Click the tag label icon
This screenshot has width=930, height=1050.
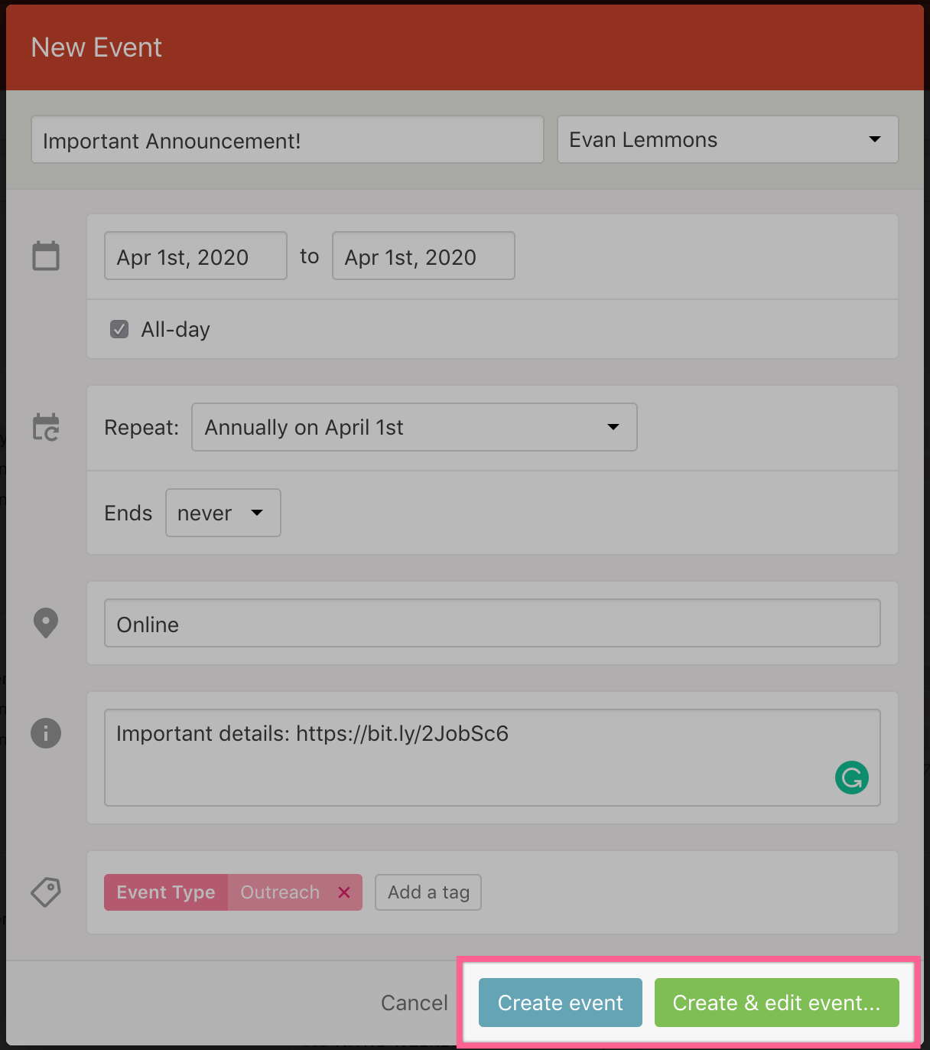coord(46,892)
